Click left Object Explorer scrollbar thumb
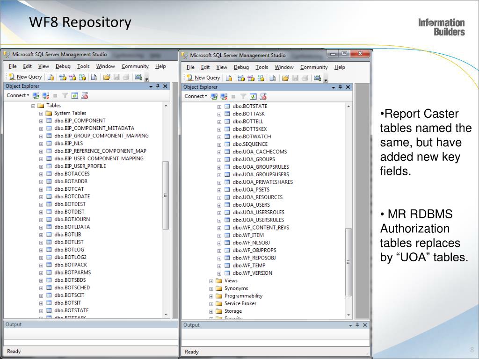 (x=166, y=195)
